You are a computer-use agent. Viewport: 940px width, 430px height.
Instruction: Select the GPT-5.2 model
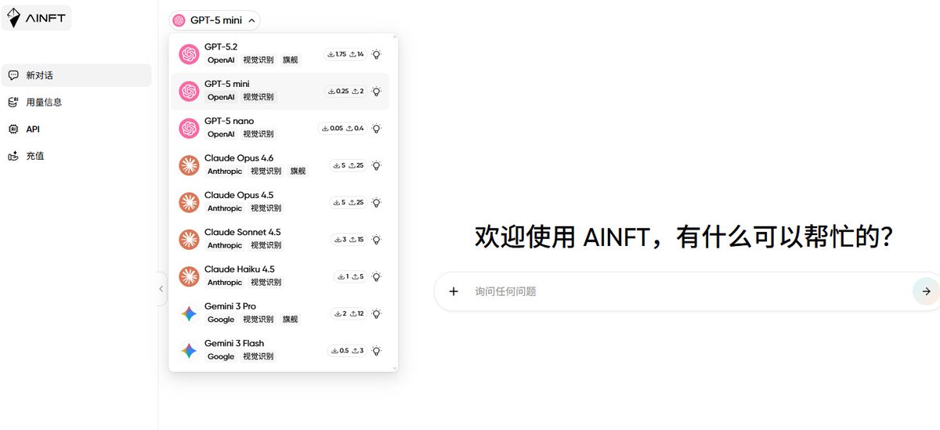coord(280,54)
